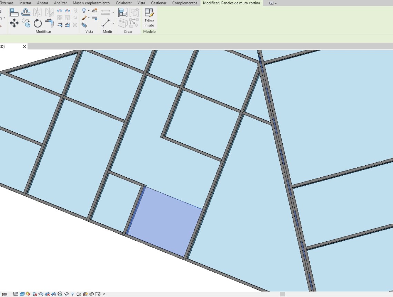Activate the Offset tool icon
This screenshot has width=393, height=297.
point(26,12)
